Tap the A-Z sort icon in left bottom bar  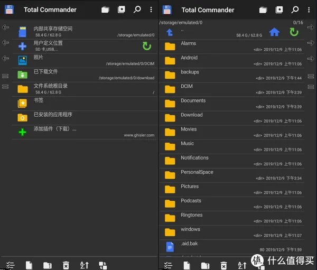pos(84,265)
